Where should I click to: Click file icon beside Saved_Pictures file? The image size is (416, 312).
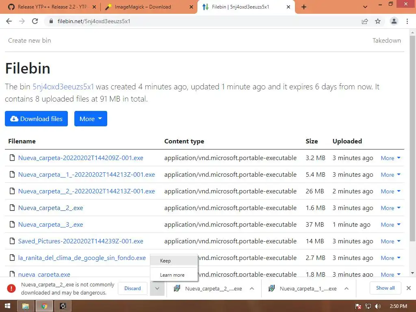[12, 241]
